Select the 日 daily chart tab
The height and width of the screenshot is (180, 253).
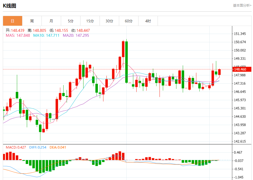coord(13,21)
